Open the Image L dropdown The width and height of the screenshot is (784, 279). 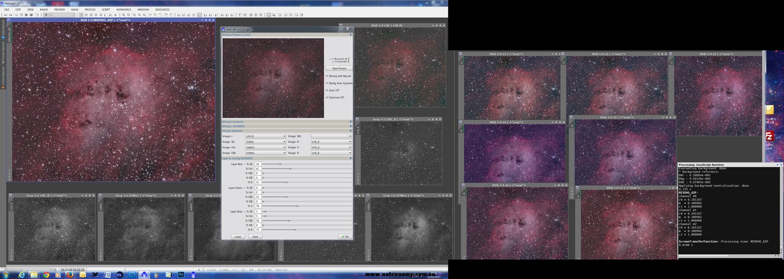pos(266,136)
